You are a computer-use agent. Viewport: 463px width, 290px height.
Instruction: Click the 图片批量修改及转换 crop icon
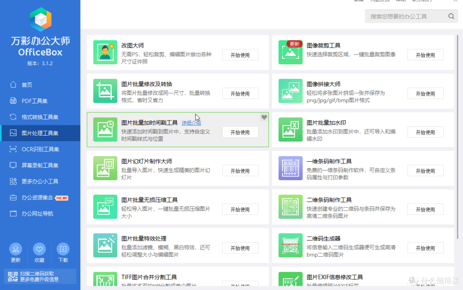click(105, 91)
